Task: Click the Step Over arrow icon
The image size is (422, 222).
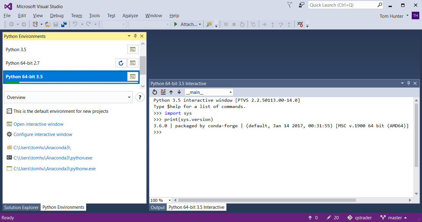Action: click(x=281, y=24)
